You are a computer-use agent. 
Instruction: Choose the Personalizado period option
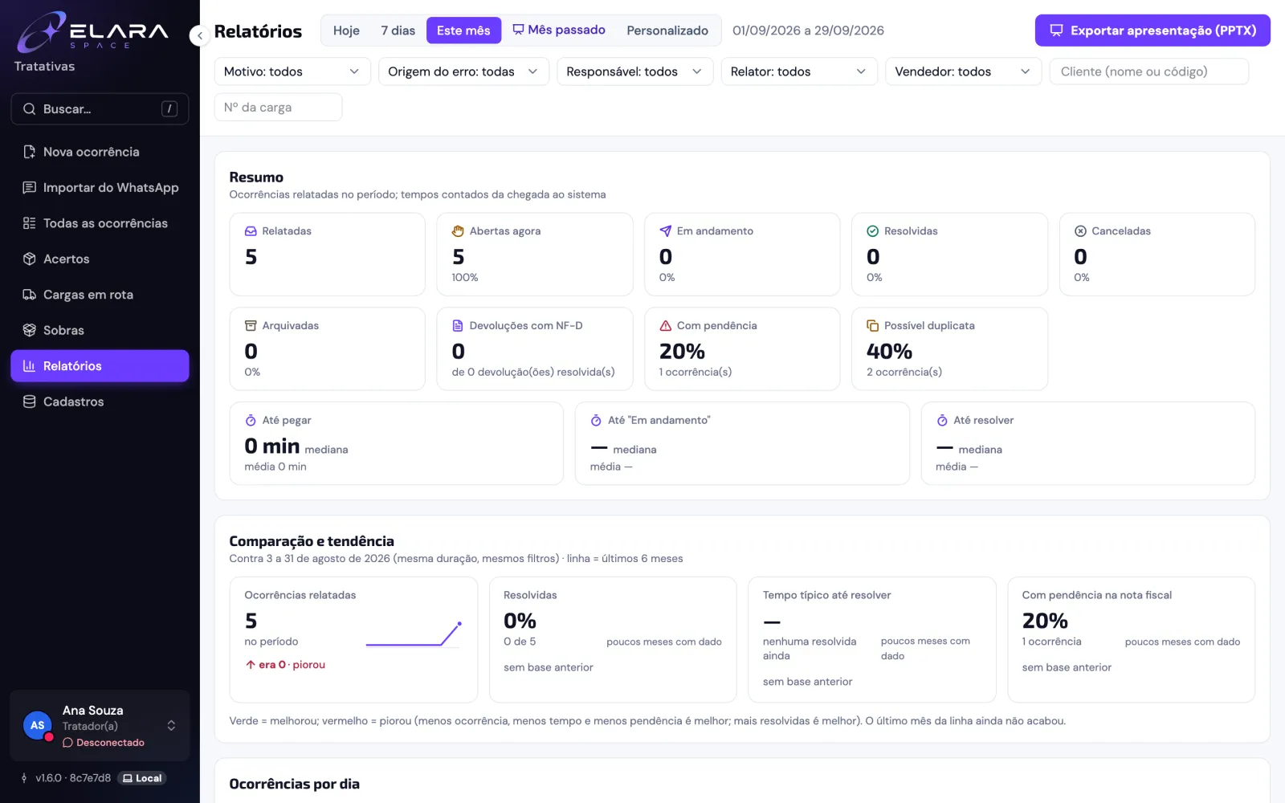tap(667, 31)
